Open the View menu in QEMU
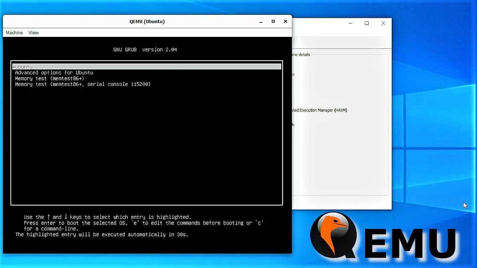Screen dimensions: 477x268 (34, 33)
